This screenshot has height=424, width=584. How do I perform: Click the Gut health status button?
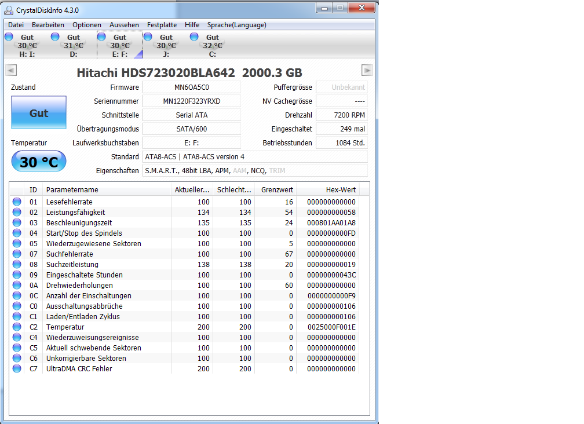tap(39, 112)
